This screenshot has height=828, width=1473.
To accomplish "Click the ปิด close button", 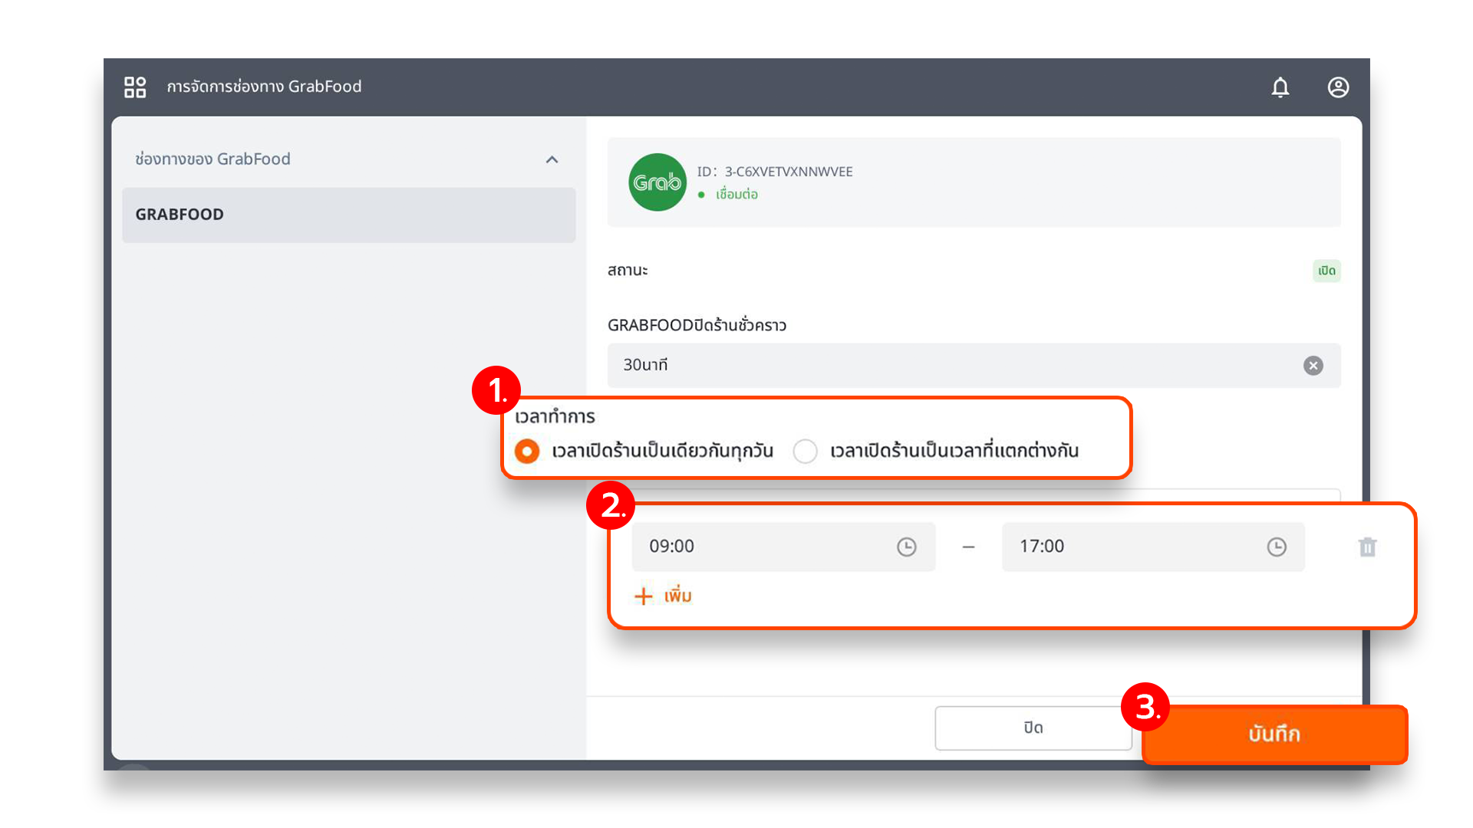I will [x=1033, y=728].
